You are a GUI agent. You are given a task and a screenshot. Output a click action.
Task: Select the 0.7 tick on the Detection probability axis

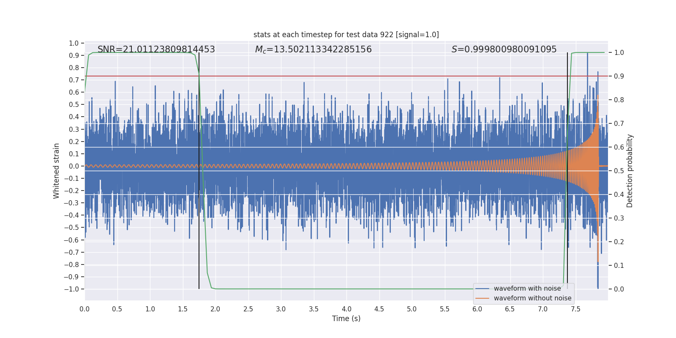pyautogui.click(x=619, y=124)
